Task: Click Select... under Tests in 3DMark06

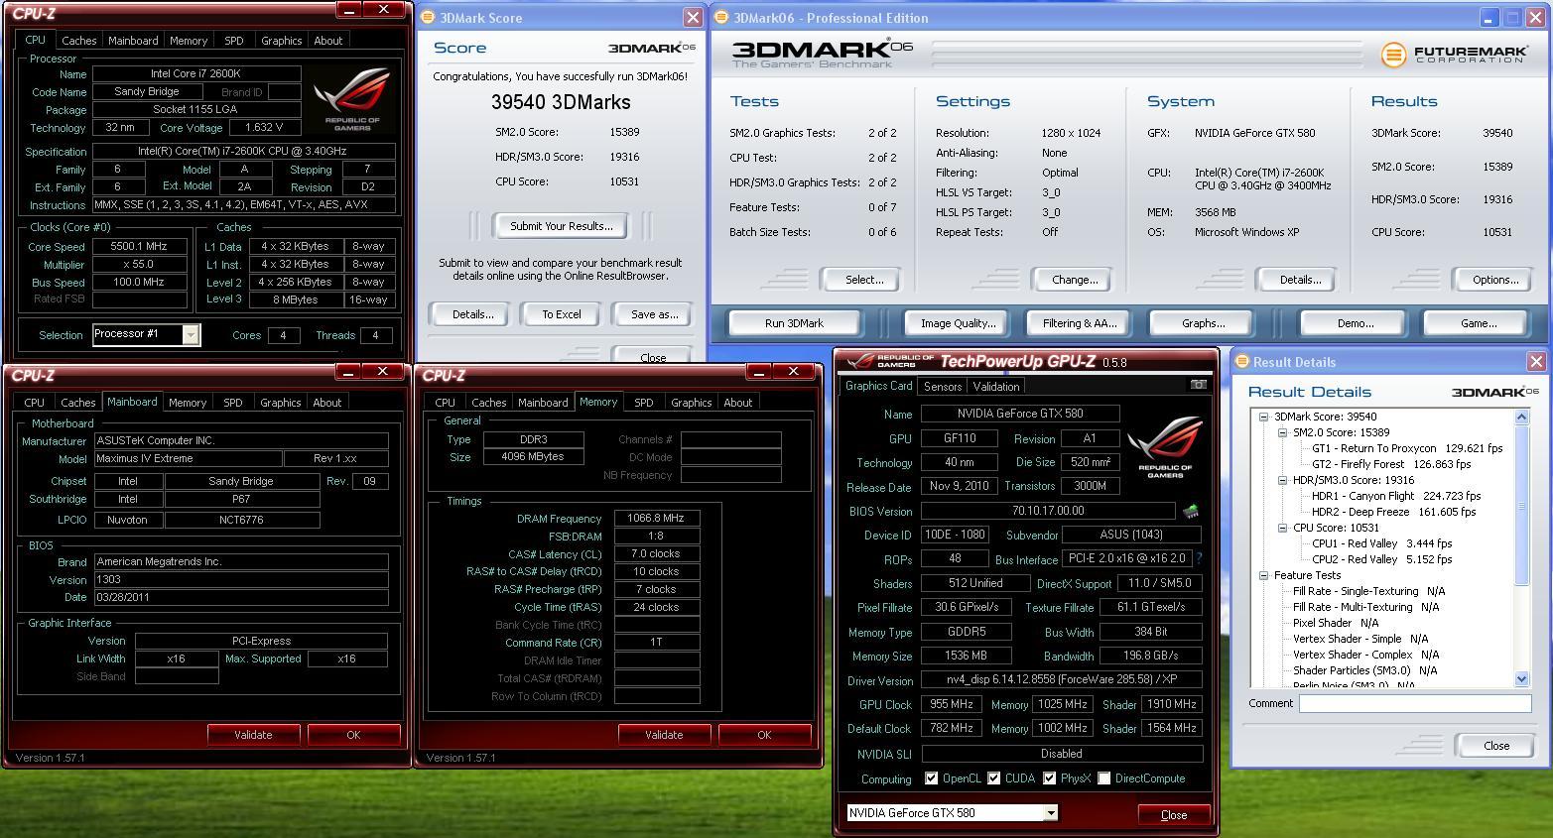Action: (864, 280)
